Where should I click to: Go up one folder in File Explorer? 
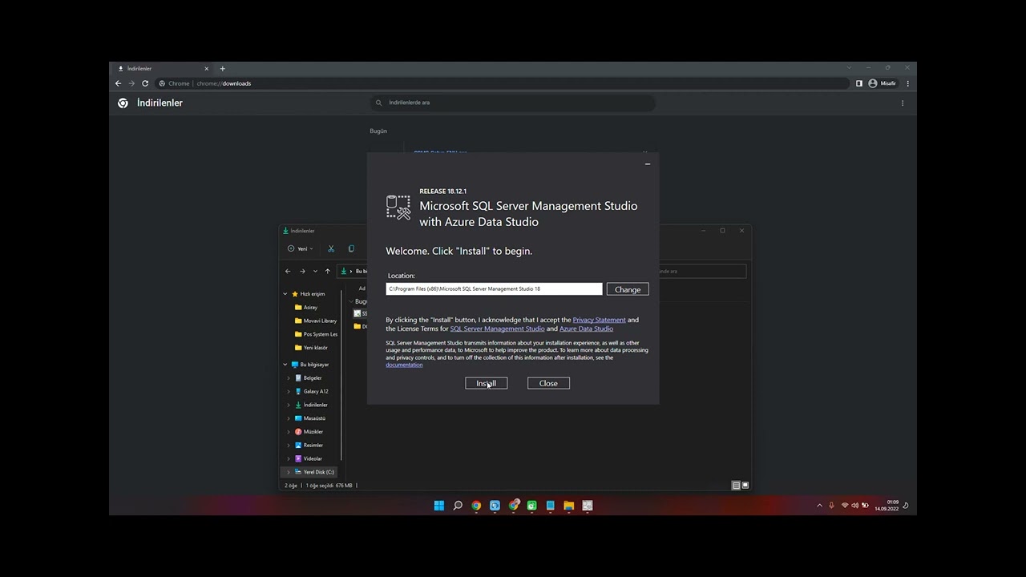tap(327, 271)
